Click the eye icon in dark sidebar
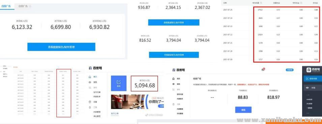The height and width of the screenshot is (124, 322). click(x=308, y=88)
